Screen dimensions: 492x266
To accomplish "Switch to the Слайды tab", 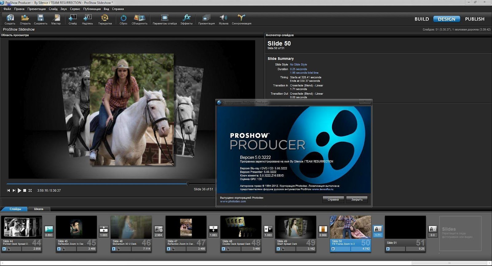I will pos(15,209).
